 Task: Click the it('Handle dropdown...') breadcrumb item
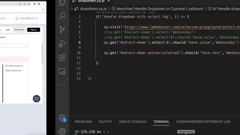[226, 9]
